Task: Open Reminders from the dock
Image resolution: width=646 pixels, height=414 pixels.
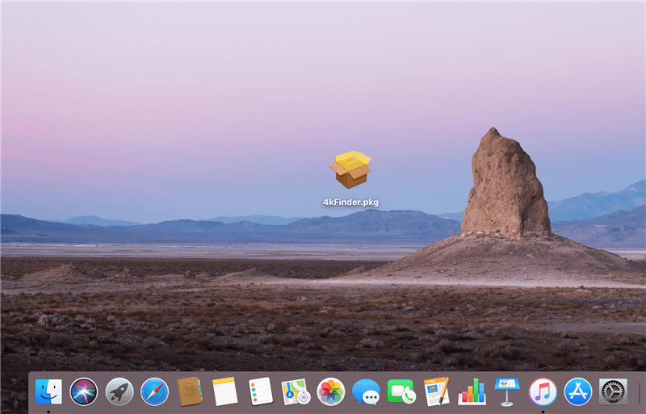Action: point(260,391)
